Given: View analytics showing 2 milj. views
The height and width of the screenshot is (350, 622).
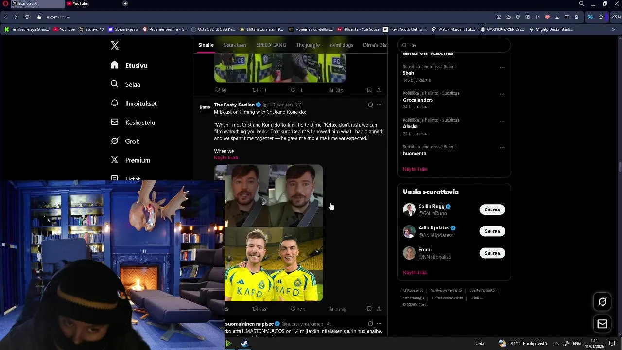Looking at the screenshot, I should coord(337,309).
